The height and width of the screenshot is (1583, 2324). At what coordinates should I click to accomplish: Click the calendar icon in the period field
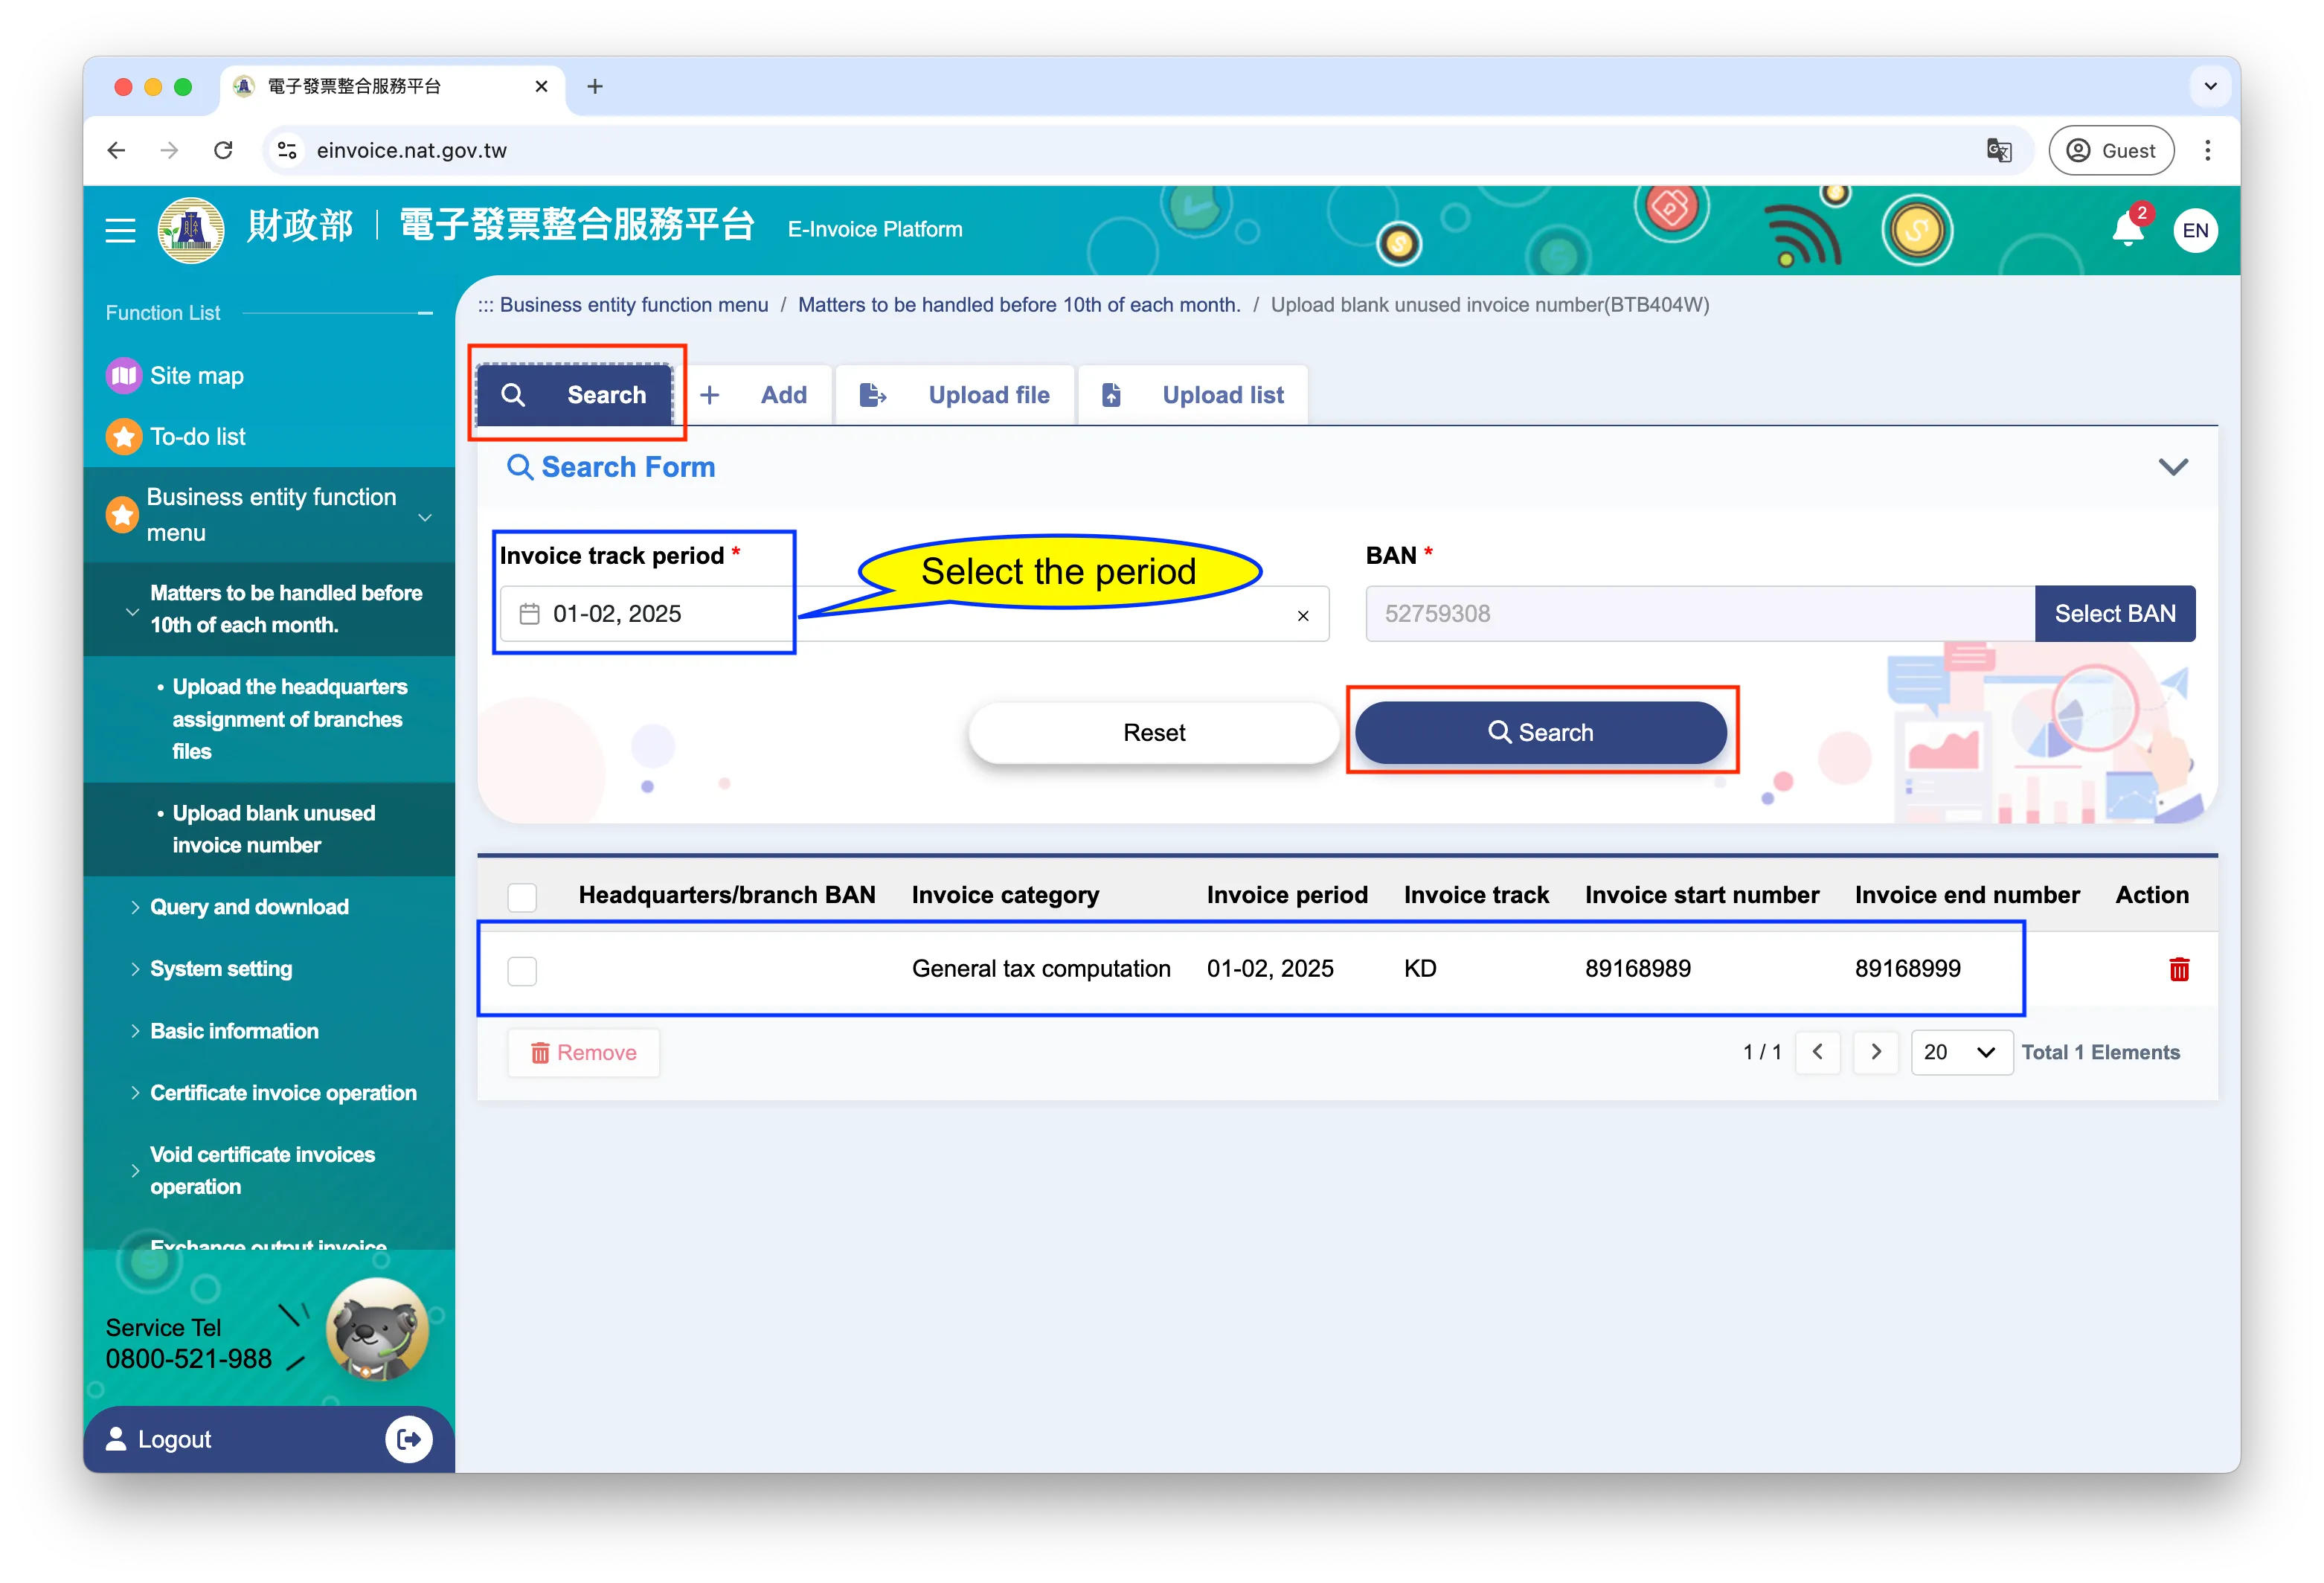pyautogui.click(x=529, y=614)
